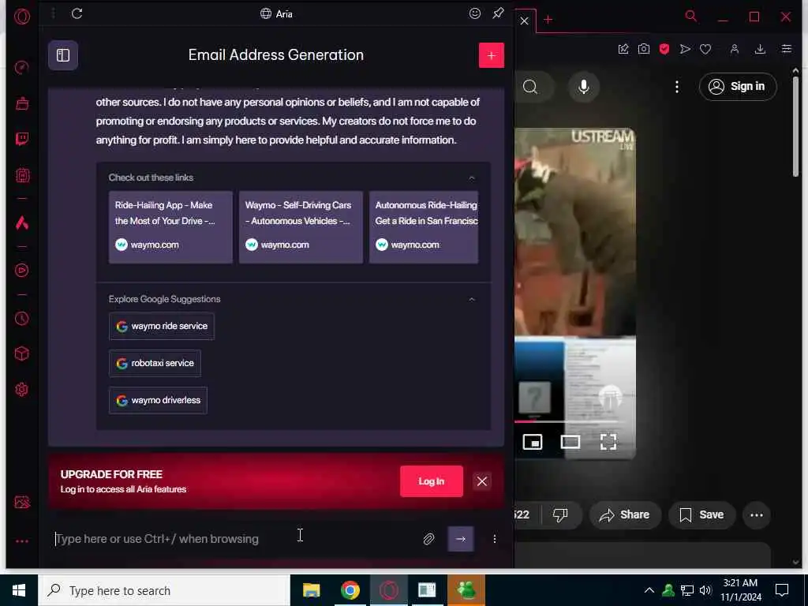This screenshot has width=808, height=606.
Task: Save the video to a playlist
Action: [x=701, y=514]
